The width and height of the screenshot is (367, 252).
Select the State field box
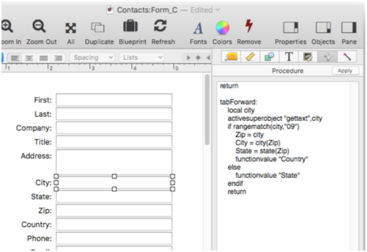click(114, 196)
